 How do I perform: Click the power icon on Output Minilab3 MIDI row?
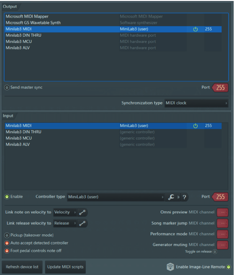click(195, 29)
